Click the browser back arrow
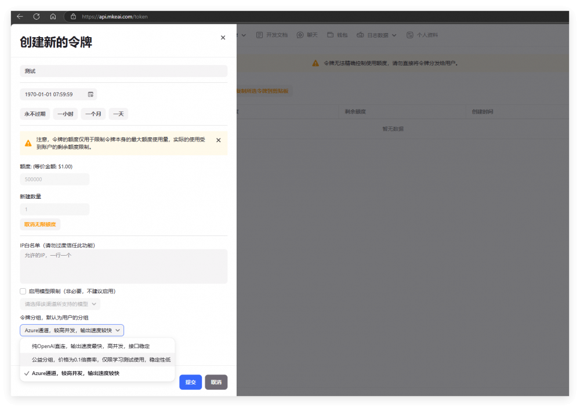Image resolution: width=580 pixels, height=407 pixels. click(x=20, y=17)
